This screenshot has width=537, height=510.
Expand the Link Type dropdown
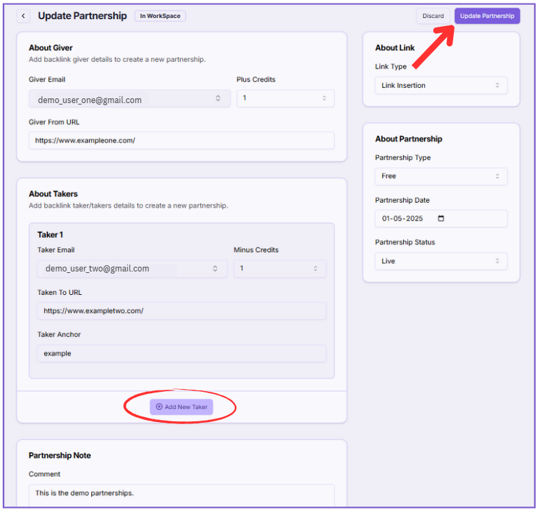(441, 86)
